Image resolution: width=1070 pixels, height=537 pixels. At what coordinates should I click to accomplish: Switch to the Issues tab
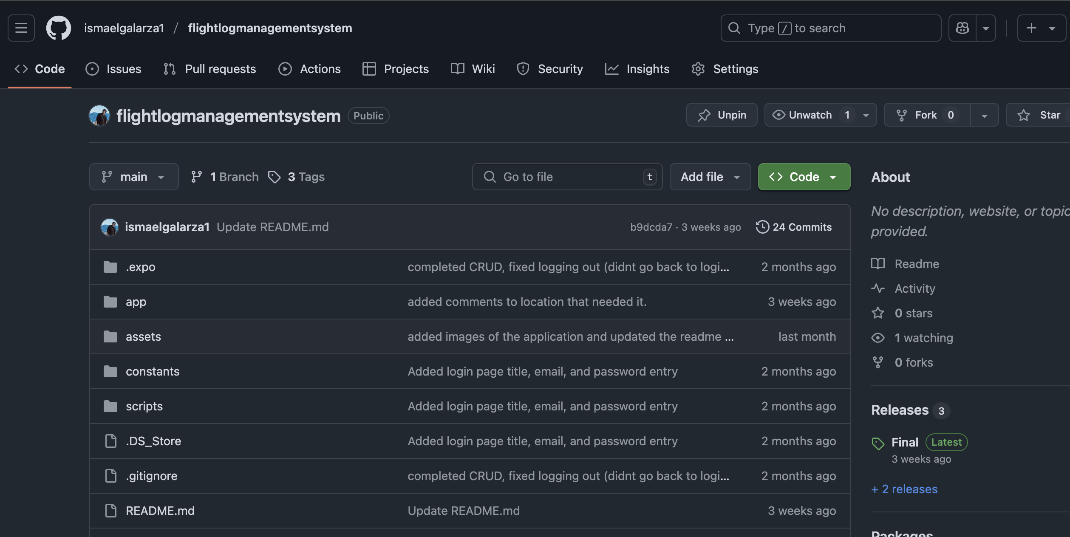tap(113, 69)
